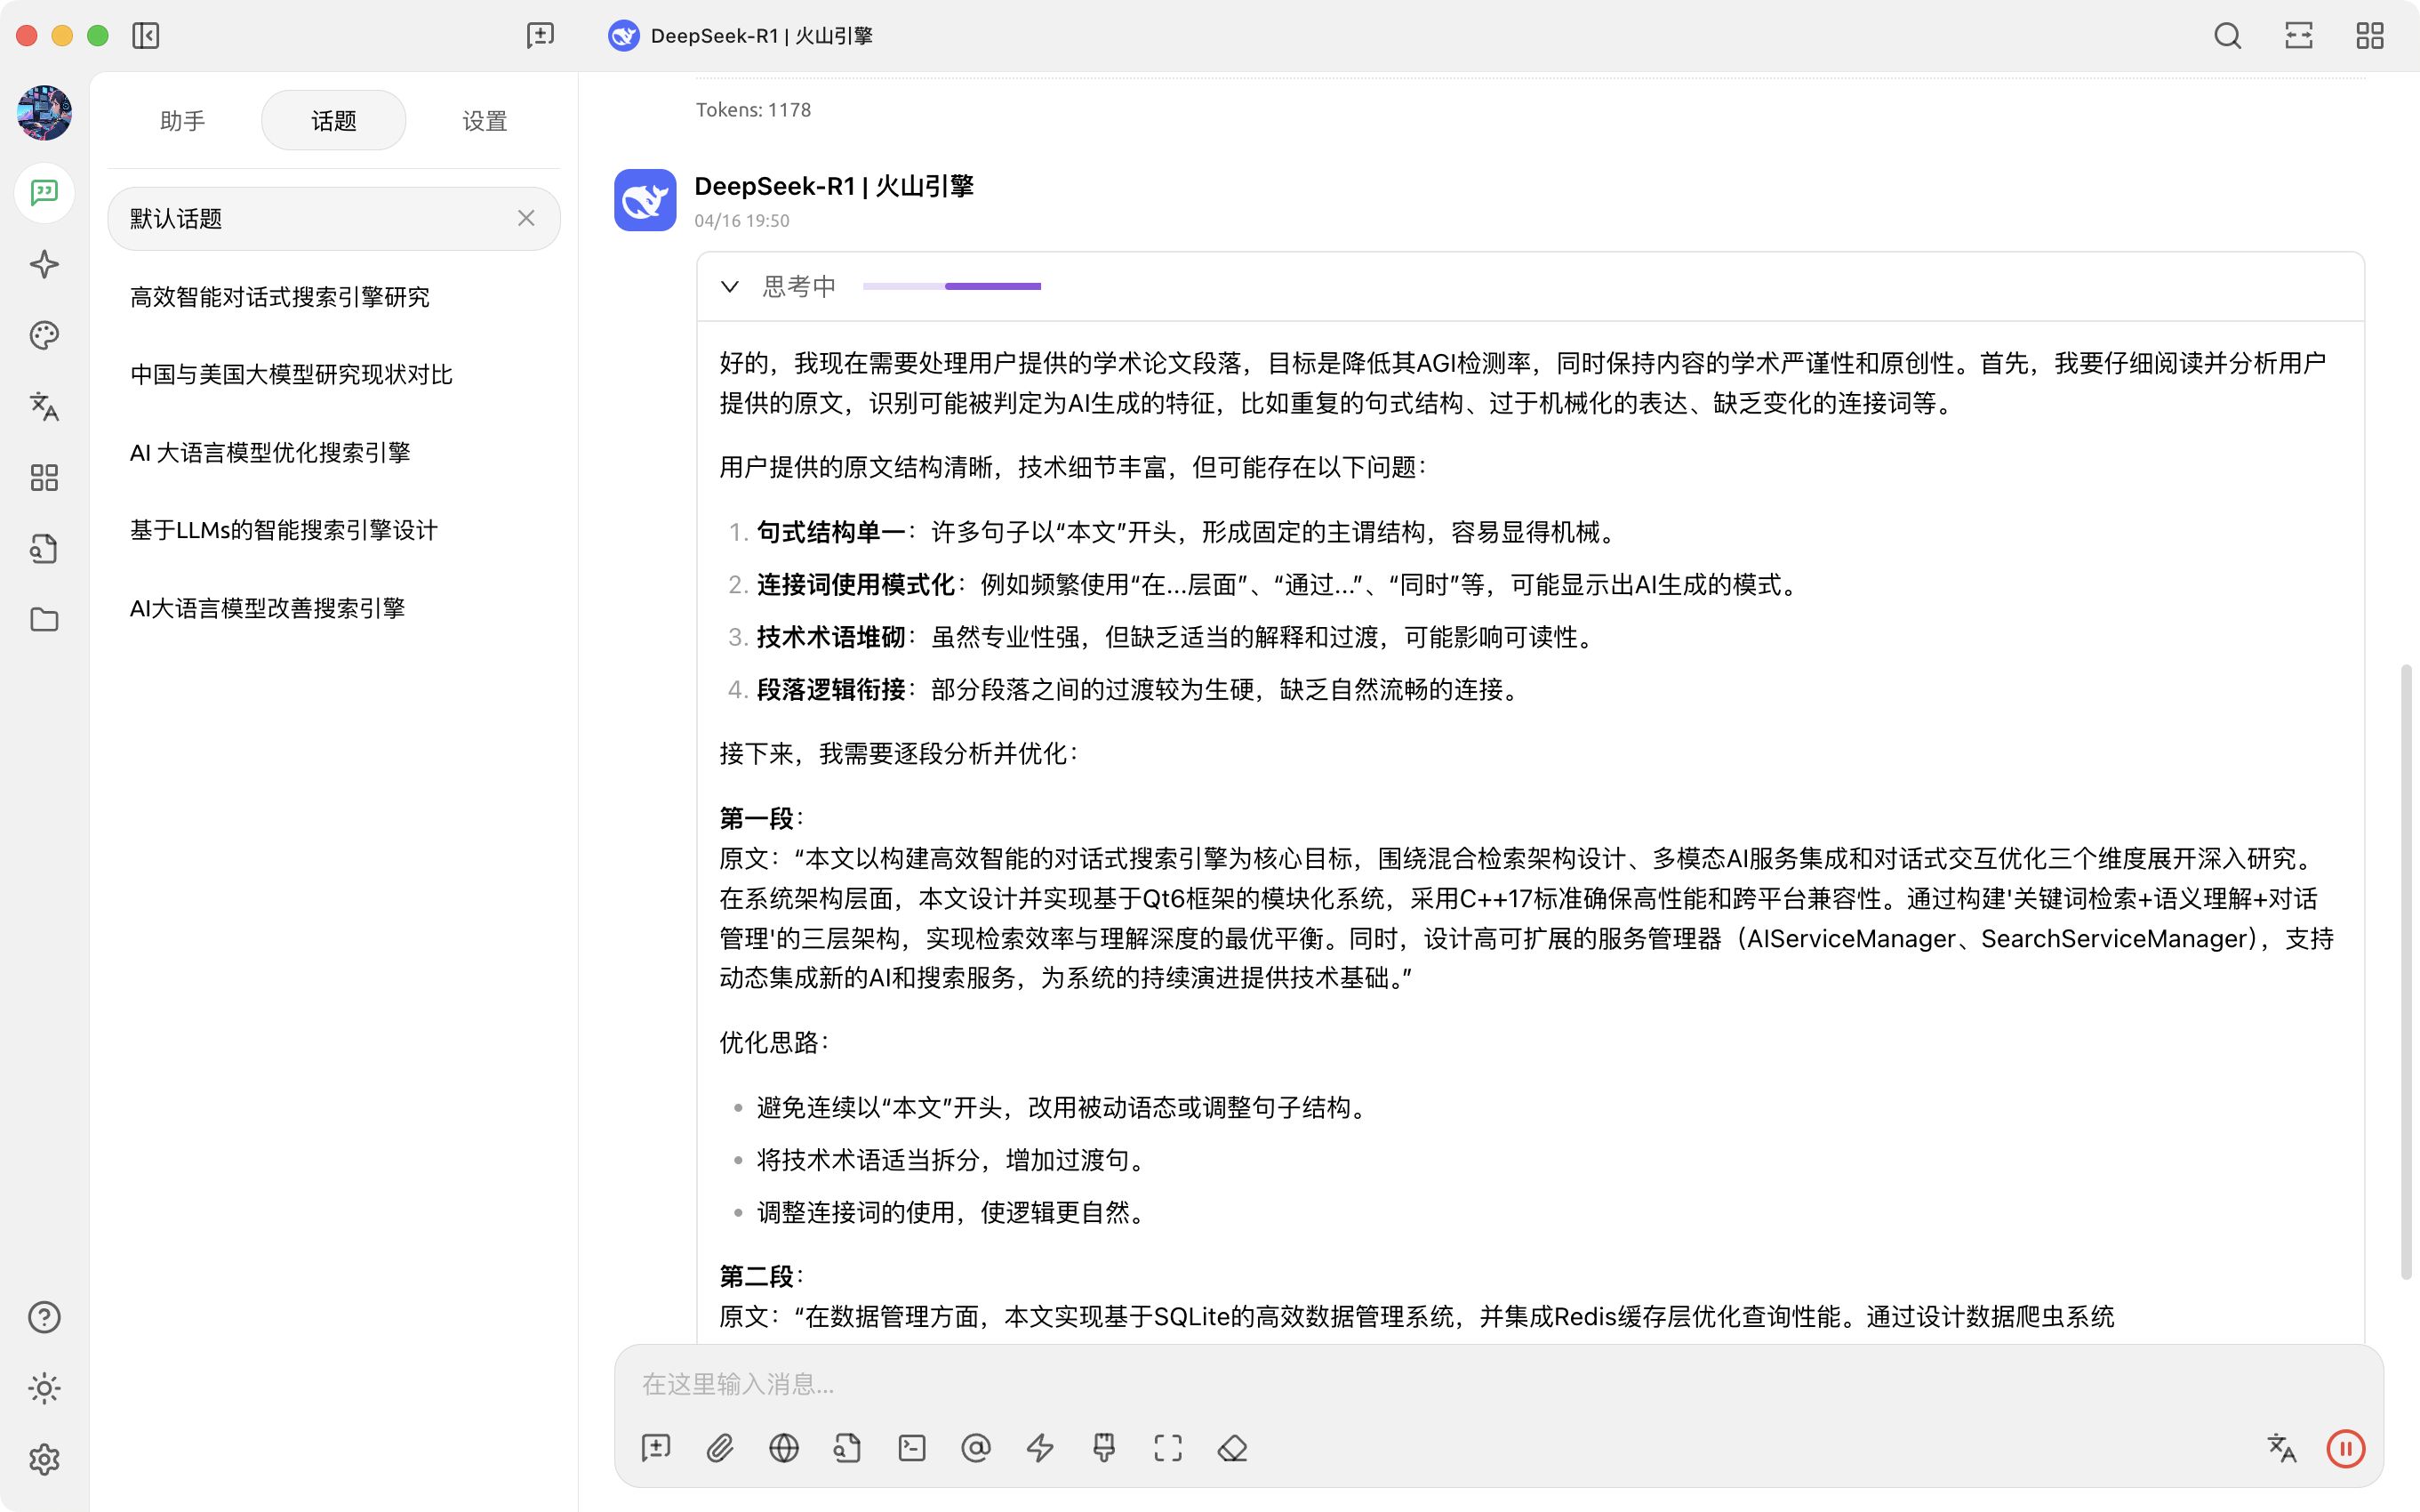Select knowledge base icon in input toolbar
2420x1512 pixels.
(847, 1448)
